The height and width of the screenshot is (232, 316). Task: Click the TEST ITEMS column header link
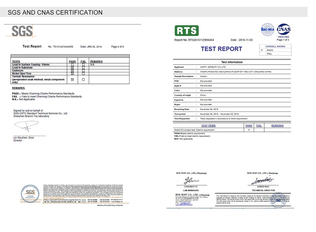[208, 125]
